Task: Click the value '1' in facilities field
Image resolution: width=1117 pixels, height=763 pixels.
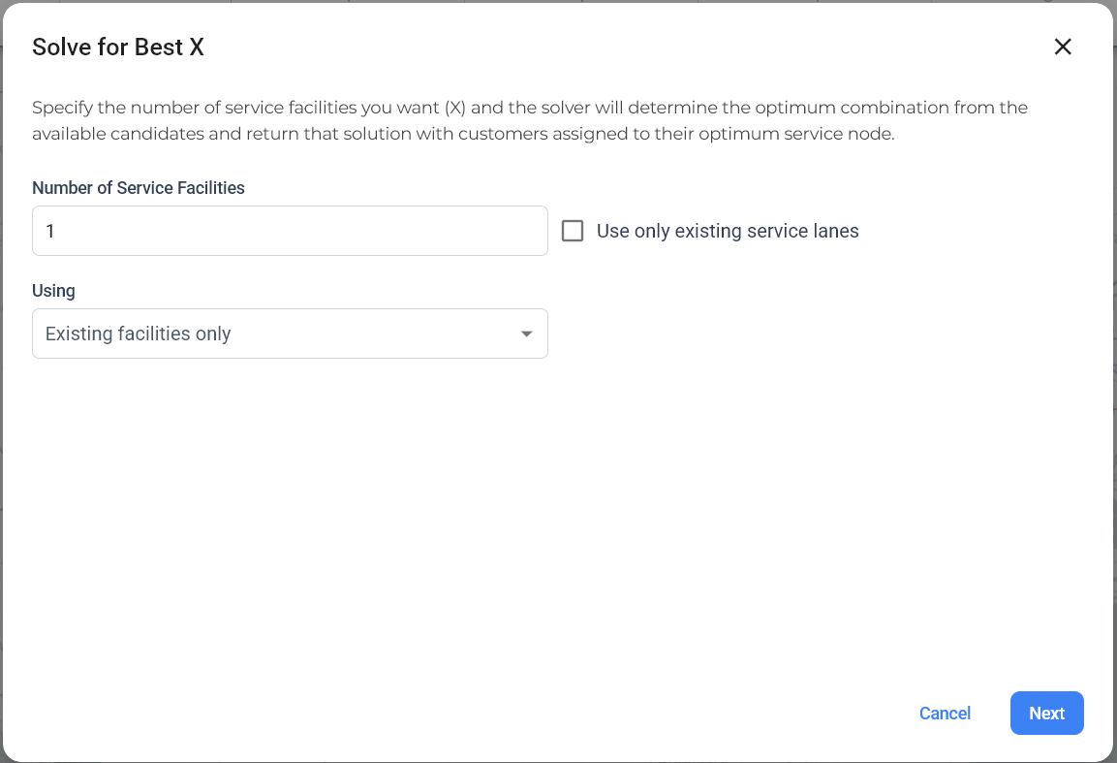Action: (x=50, y=231)
